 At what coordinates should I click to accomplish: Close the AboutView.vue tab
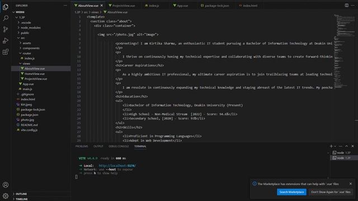(x=102, y=6)
